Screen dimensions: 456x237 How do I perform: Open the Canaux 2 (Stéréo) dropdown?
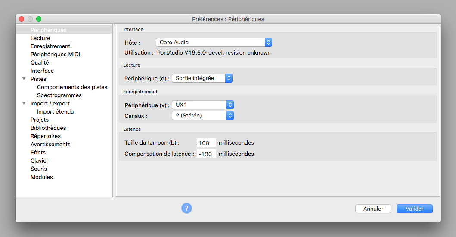pyautogui.click(x=202, y=115)
